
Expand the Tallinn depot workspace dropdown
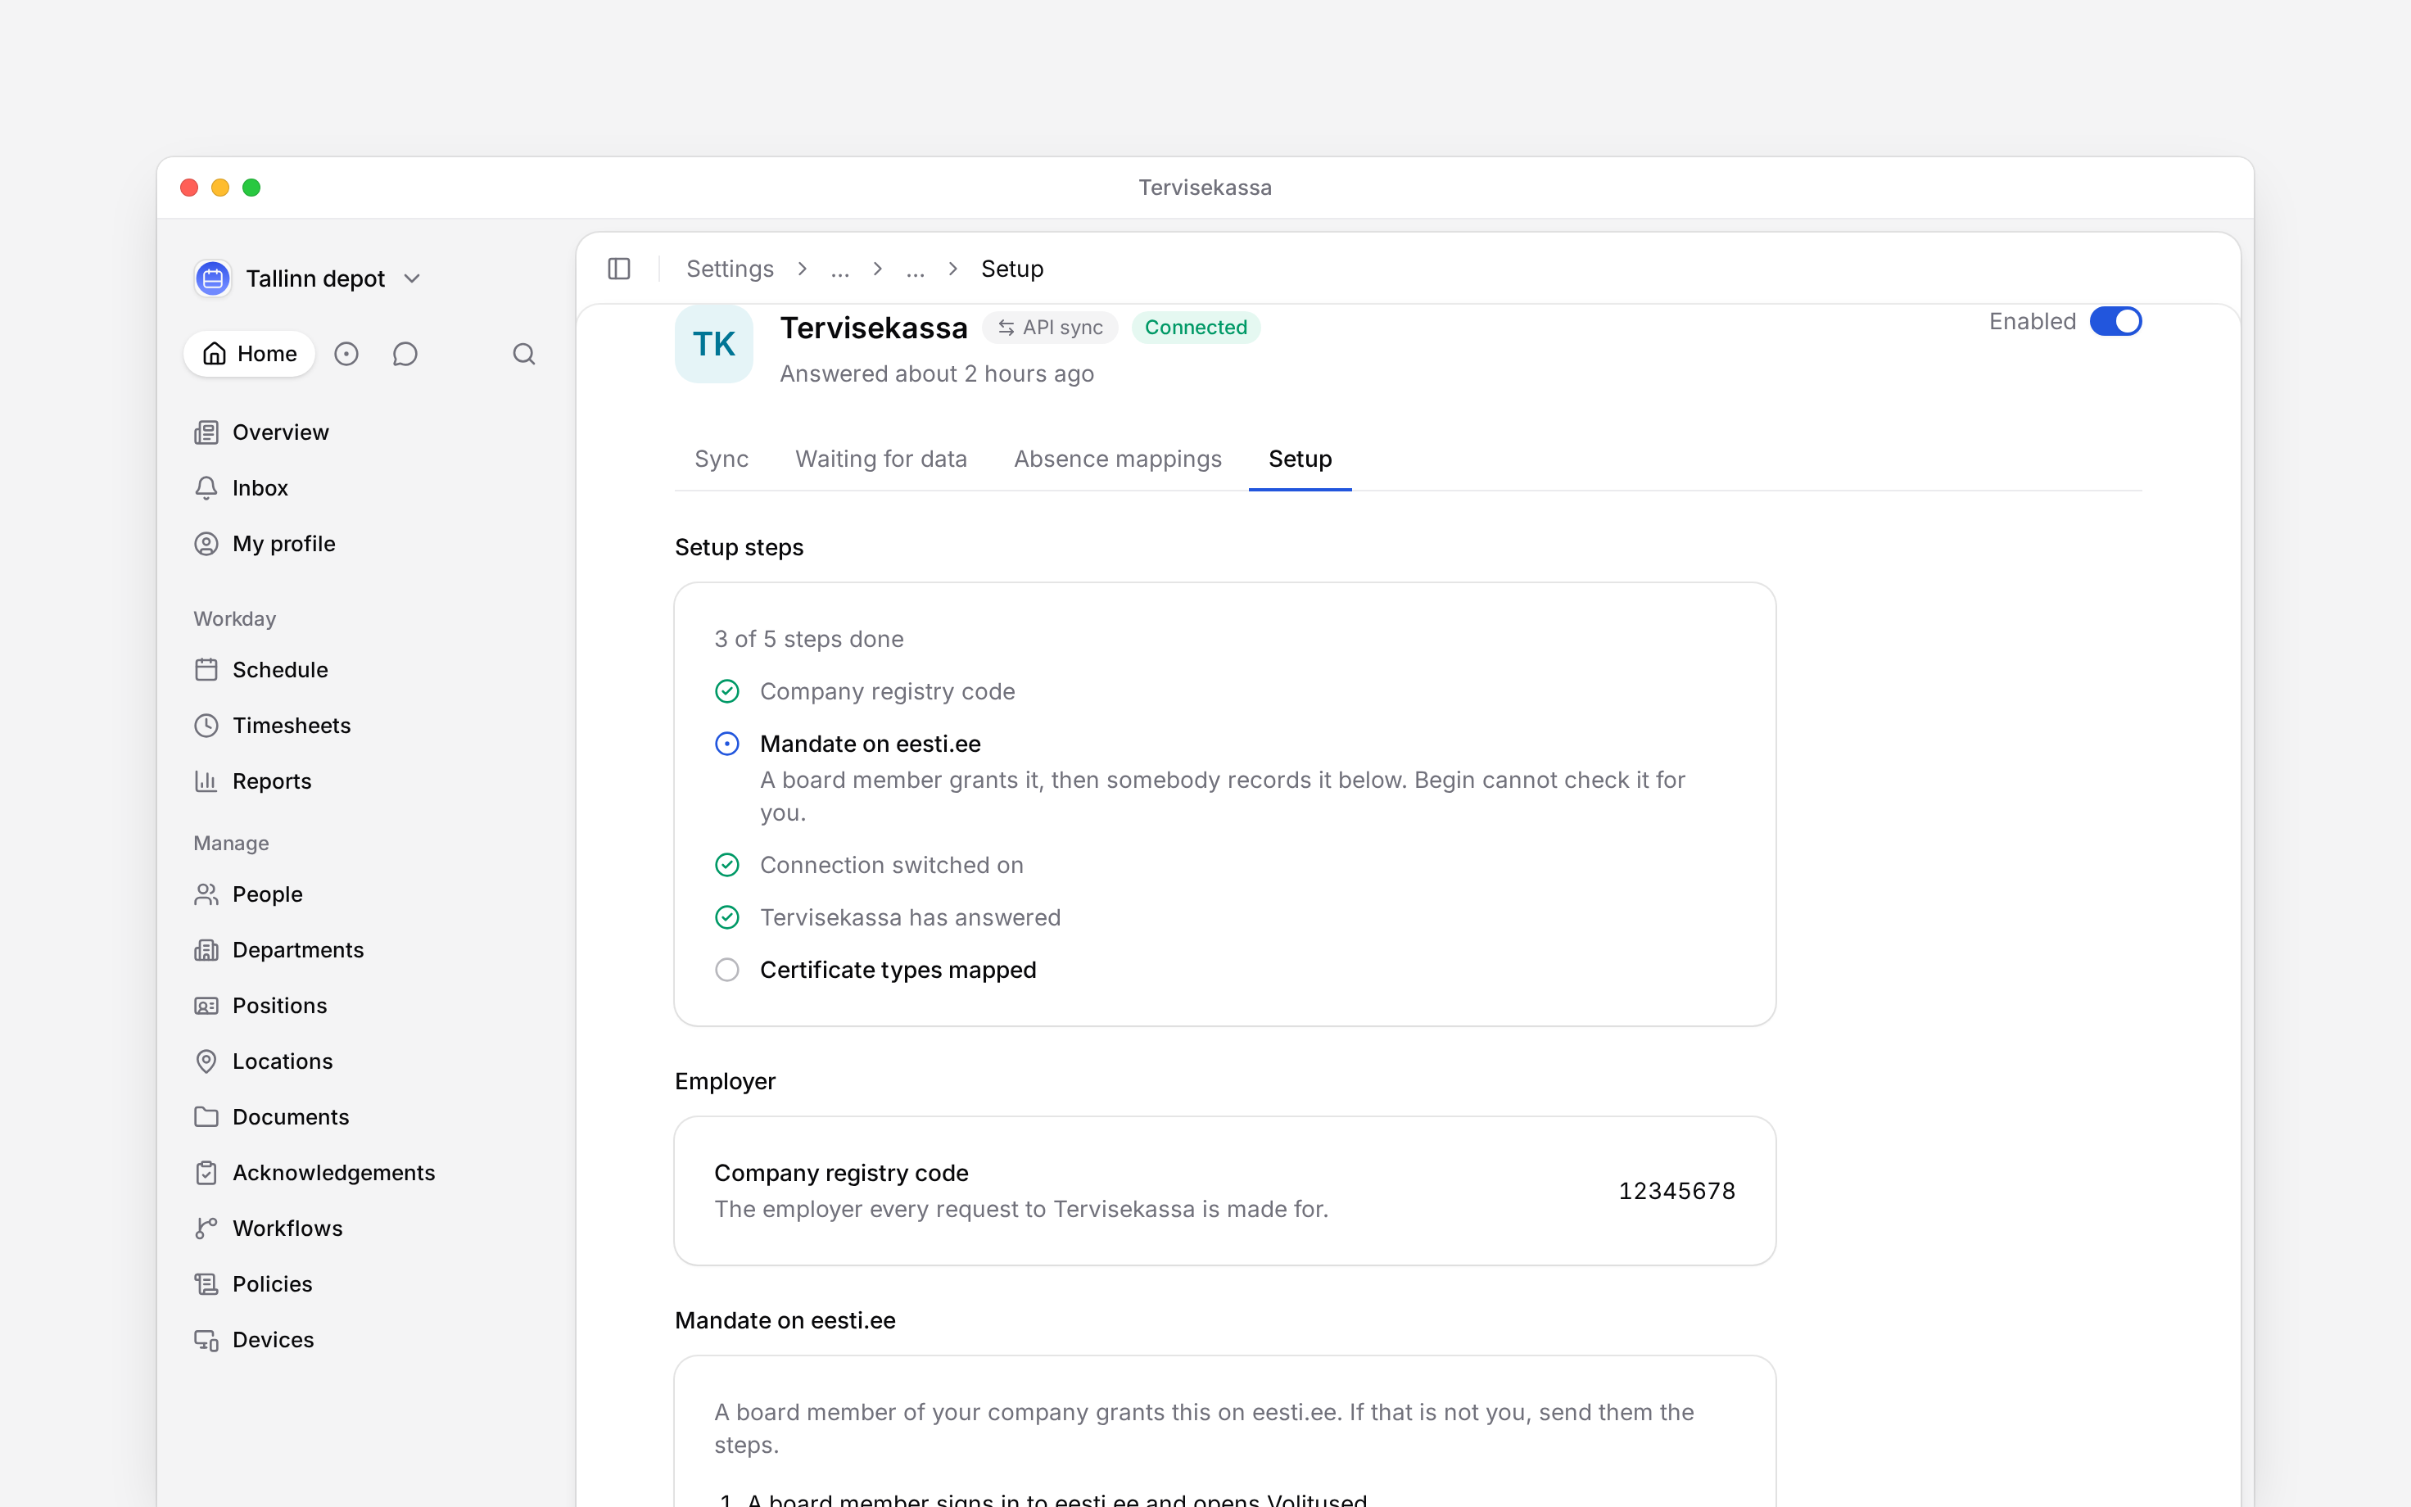tap(413, 279)
